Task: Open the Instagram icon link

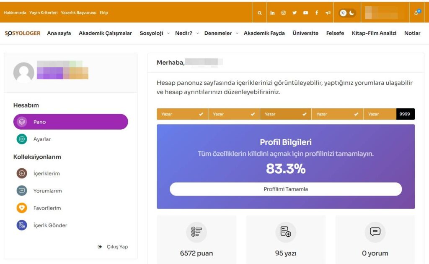Action: pyautogui.click(x=284, y=13)
